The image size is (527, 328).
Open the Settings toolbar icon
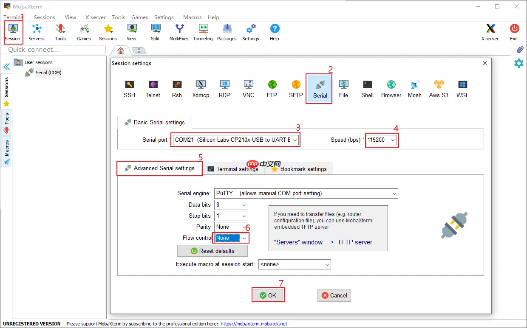pos(251,32)
